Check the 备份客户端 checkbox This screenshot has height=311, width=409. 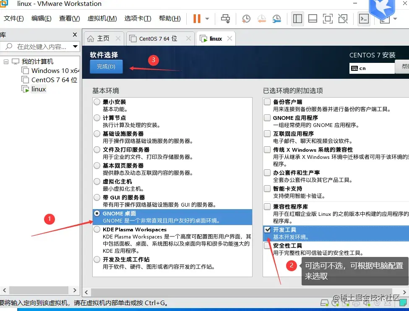(267, 102)
